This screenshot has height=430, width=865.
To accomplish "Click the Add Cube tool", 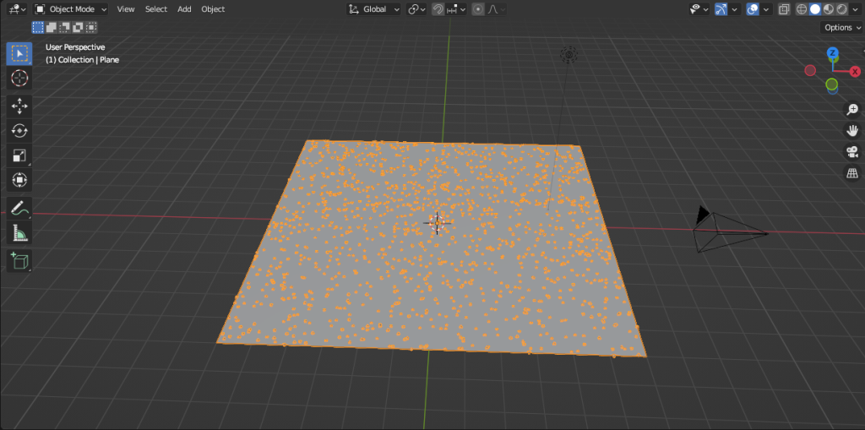I will pyautogui.click(x=19, y=261).
